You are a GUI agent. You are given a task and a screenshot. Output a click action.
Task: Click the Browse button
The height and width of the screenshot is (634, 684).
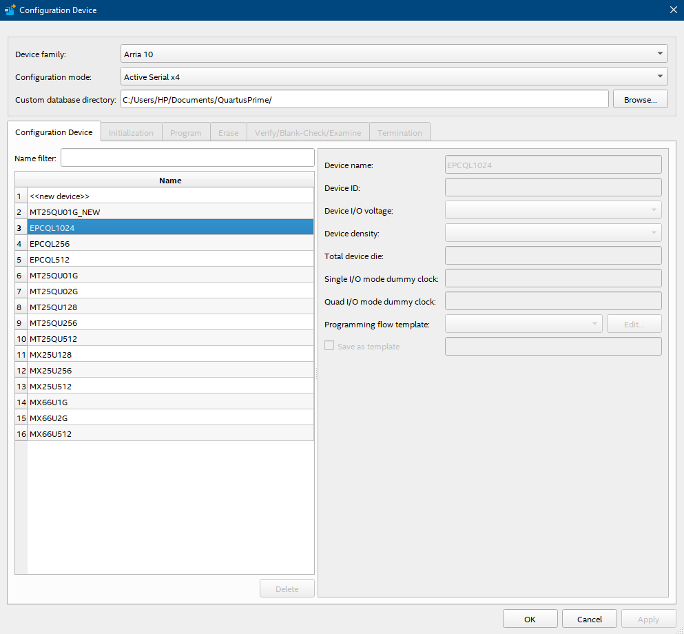[x=640, y=100]
